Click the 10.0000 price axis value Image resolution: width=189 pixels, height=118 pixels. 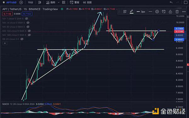[180, 23]
